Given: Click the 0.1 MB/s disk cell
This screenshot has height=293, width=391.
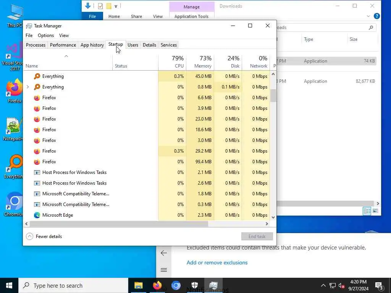Looking at the screenshot, I should pos(228,87).
